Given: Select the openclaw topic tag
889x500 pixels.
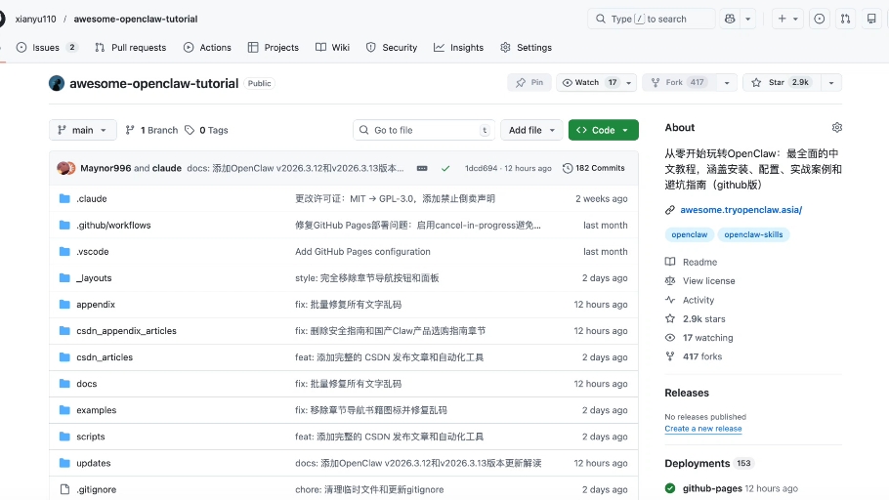Looking at the screenshot, I should point(690,234).
